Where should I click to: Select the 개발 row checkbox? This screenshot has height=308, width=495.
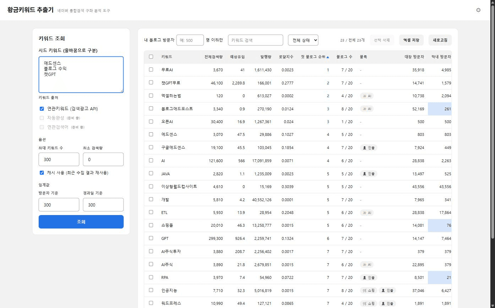(x=151, y=199)
